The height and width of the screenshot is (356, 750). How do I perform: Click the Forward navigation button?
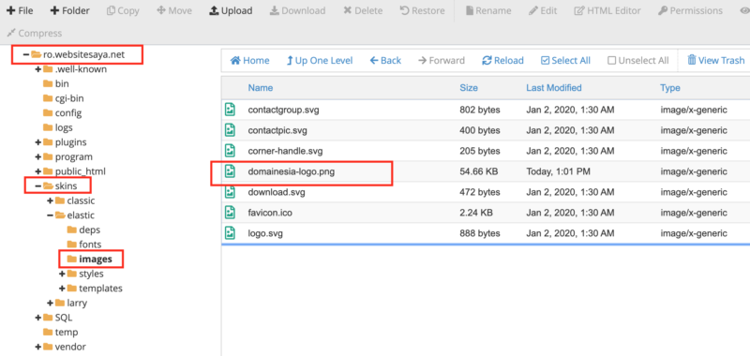[x=441, y=60]
